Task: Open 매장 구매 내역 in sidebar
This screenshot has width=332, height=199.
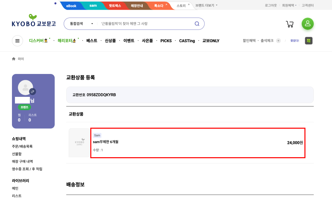Action: tap(22, 162)
